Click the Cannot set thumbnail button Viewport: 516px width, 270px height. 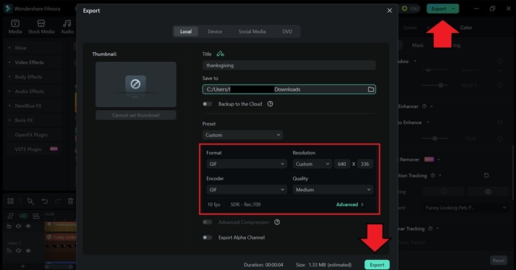tap(135, 115)
